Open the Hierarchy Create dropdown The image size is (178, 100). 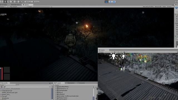pyautogui.click(x=2, y=85)
